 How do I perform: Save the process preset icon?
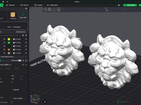(x=23, y=65)
